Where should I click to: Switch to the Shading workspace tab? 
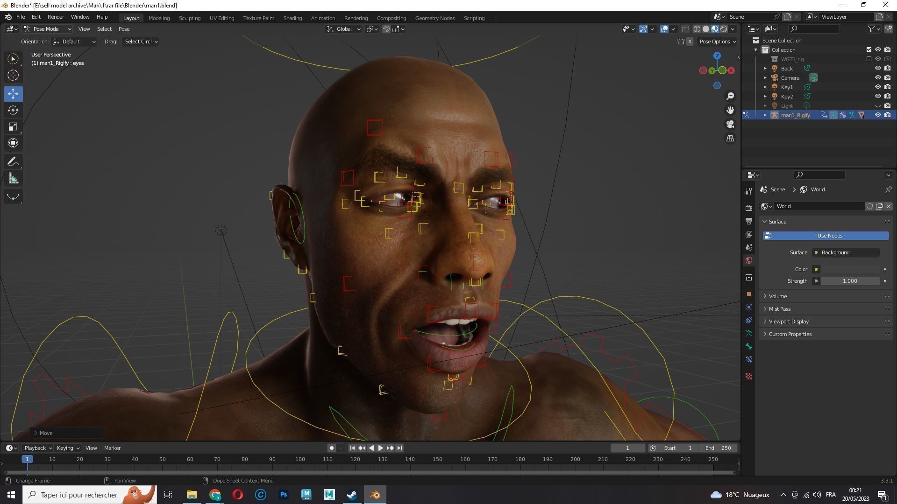(x=292, y=18)
